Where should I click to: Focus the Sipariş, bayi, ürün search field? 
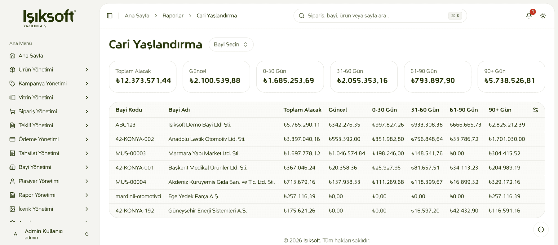(x=380, y=15)
